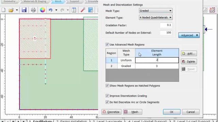The height and width of the screenshot is (122, 218).
Task: Click the split view panes icon
Action: click(x=74, y=10)
